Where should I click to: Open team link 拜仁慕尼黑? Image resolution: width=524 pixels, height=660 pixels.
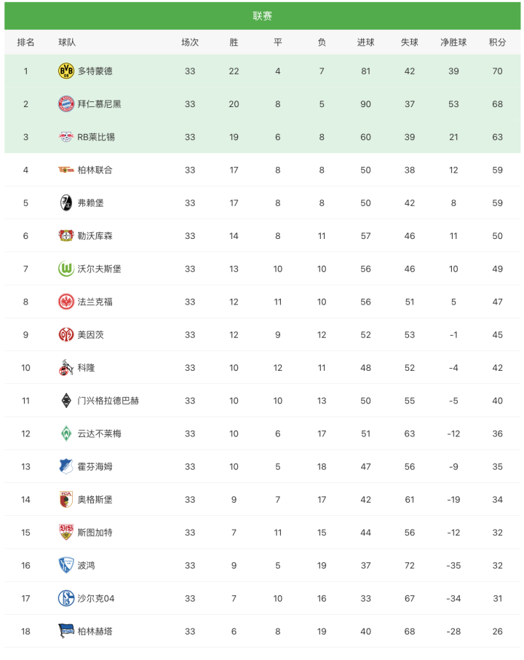coord(100,104)
